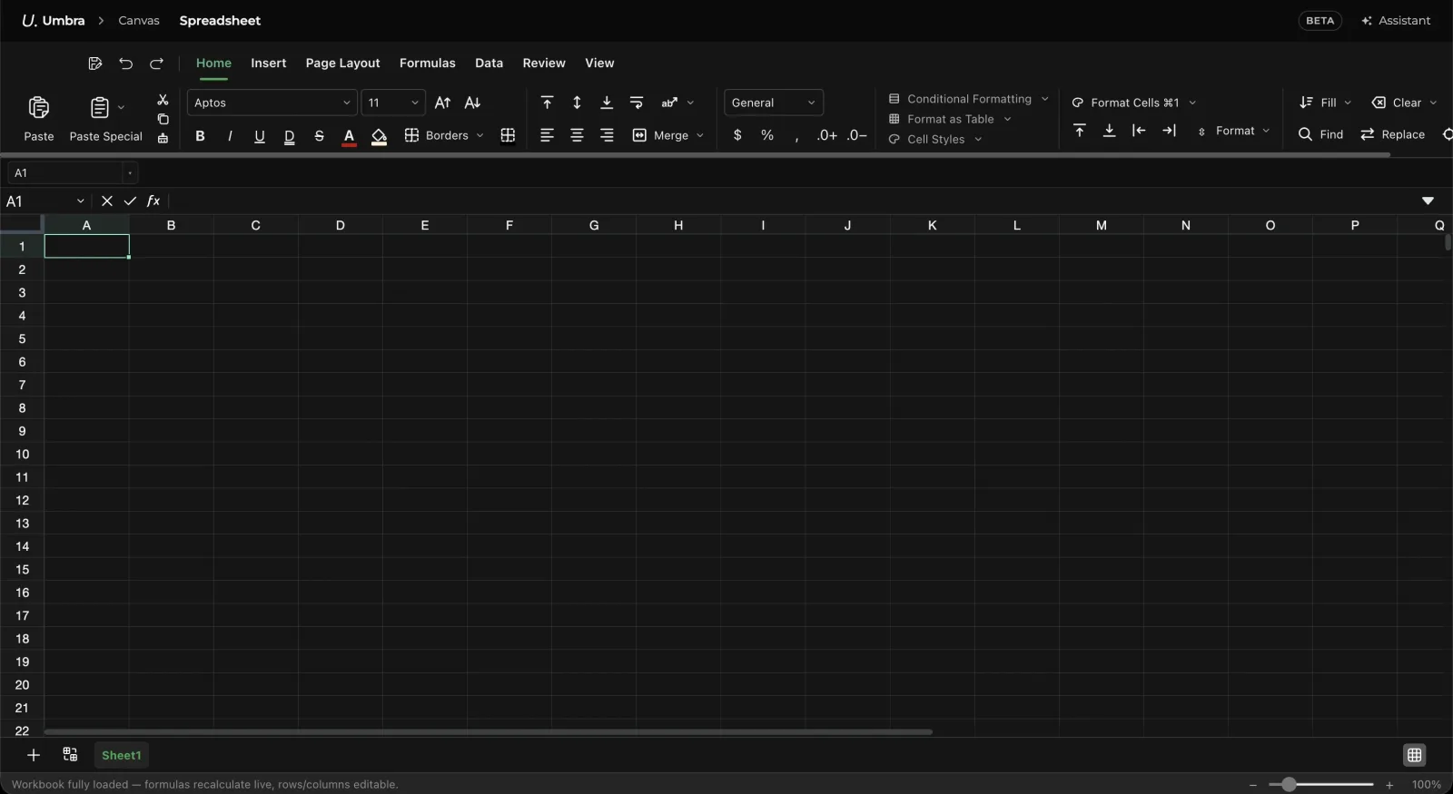Open the Formulas ribbon tab
1453x794 pixels.
pos(428,63)
